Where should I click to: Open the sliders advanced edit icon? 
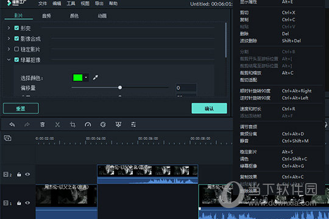point(133,125)
